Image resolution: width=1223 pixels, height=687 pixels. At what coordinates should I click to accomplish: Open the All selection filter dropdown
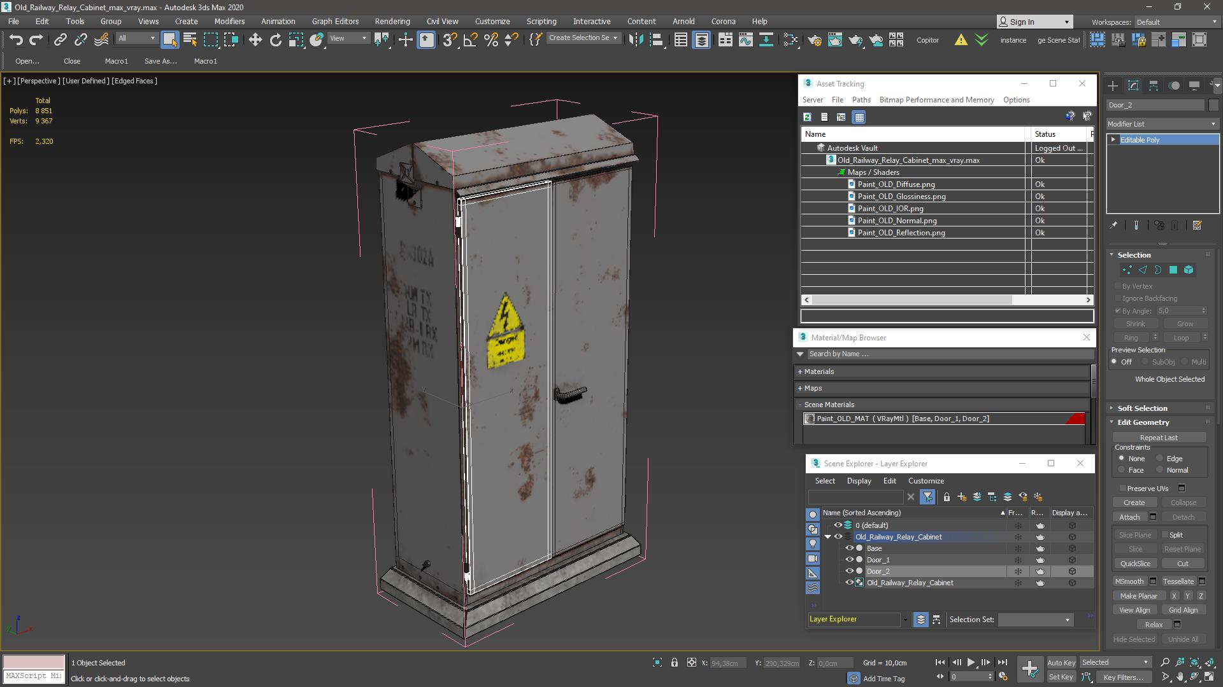(x=137, y=39)
